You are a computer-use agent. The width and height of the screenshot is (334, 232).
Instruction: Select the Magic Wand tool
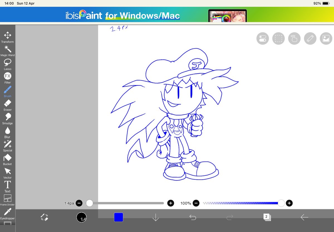pyautogui.click(x=8, y=51)
